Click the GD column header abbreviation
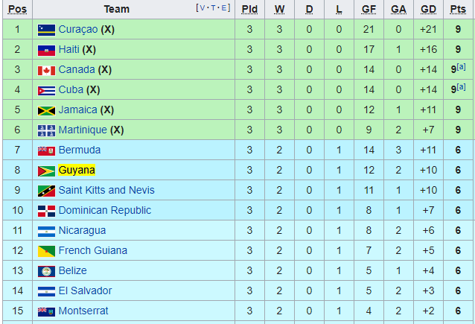Viewport: 475px width, 324px height. [x=428, y=10]
